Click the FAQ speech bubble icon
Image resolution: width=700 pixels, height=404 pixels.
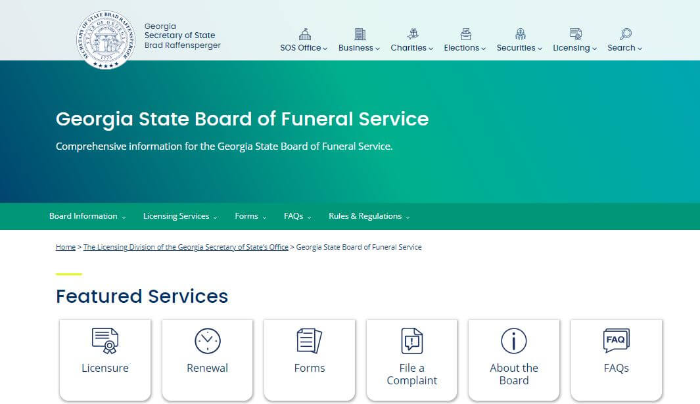[616, 340]
